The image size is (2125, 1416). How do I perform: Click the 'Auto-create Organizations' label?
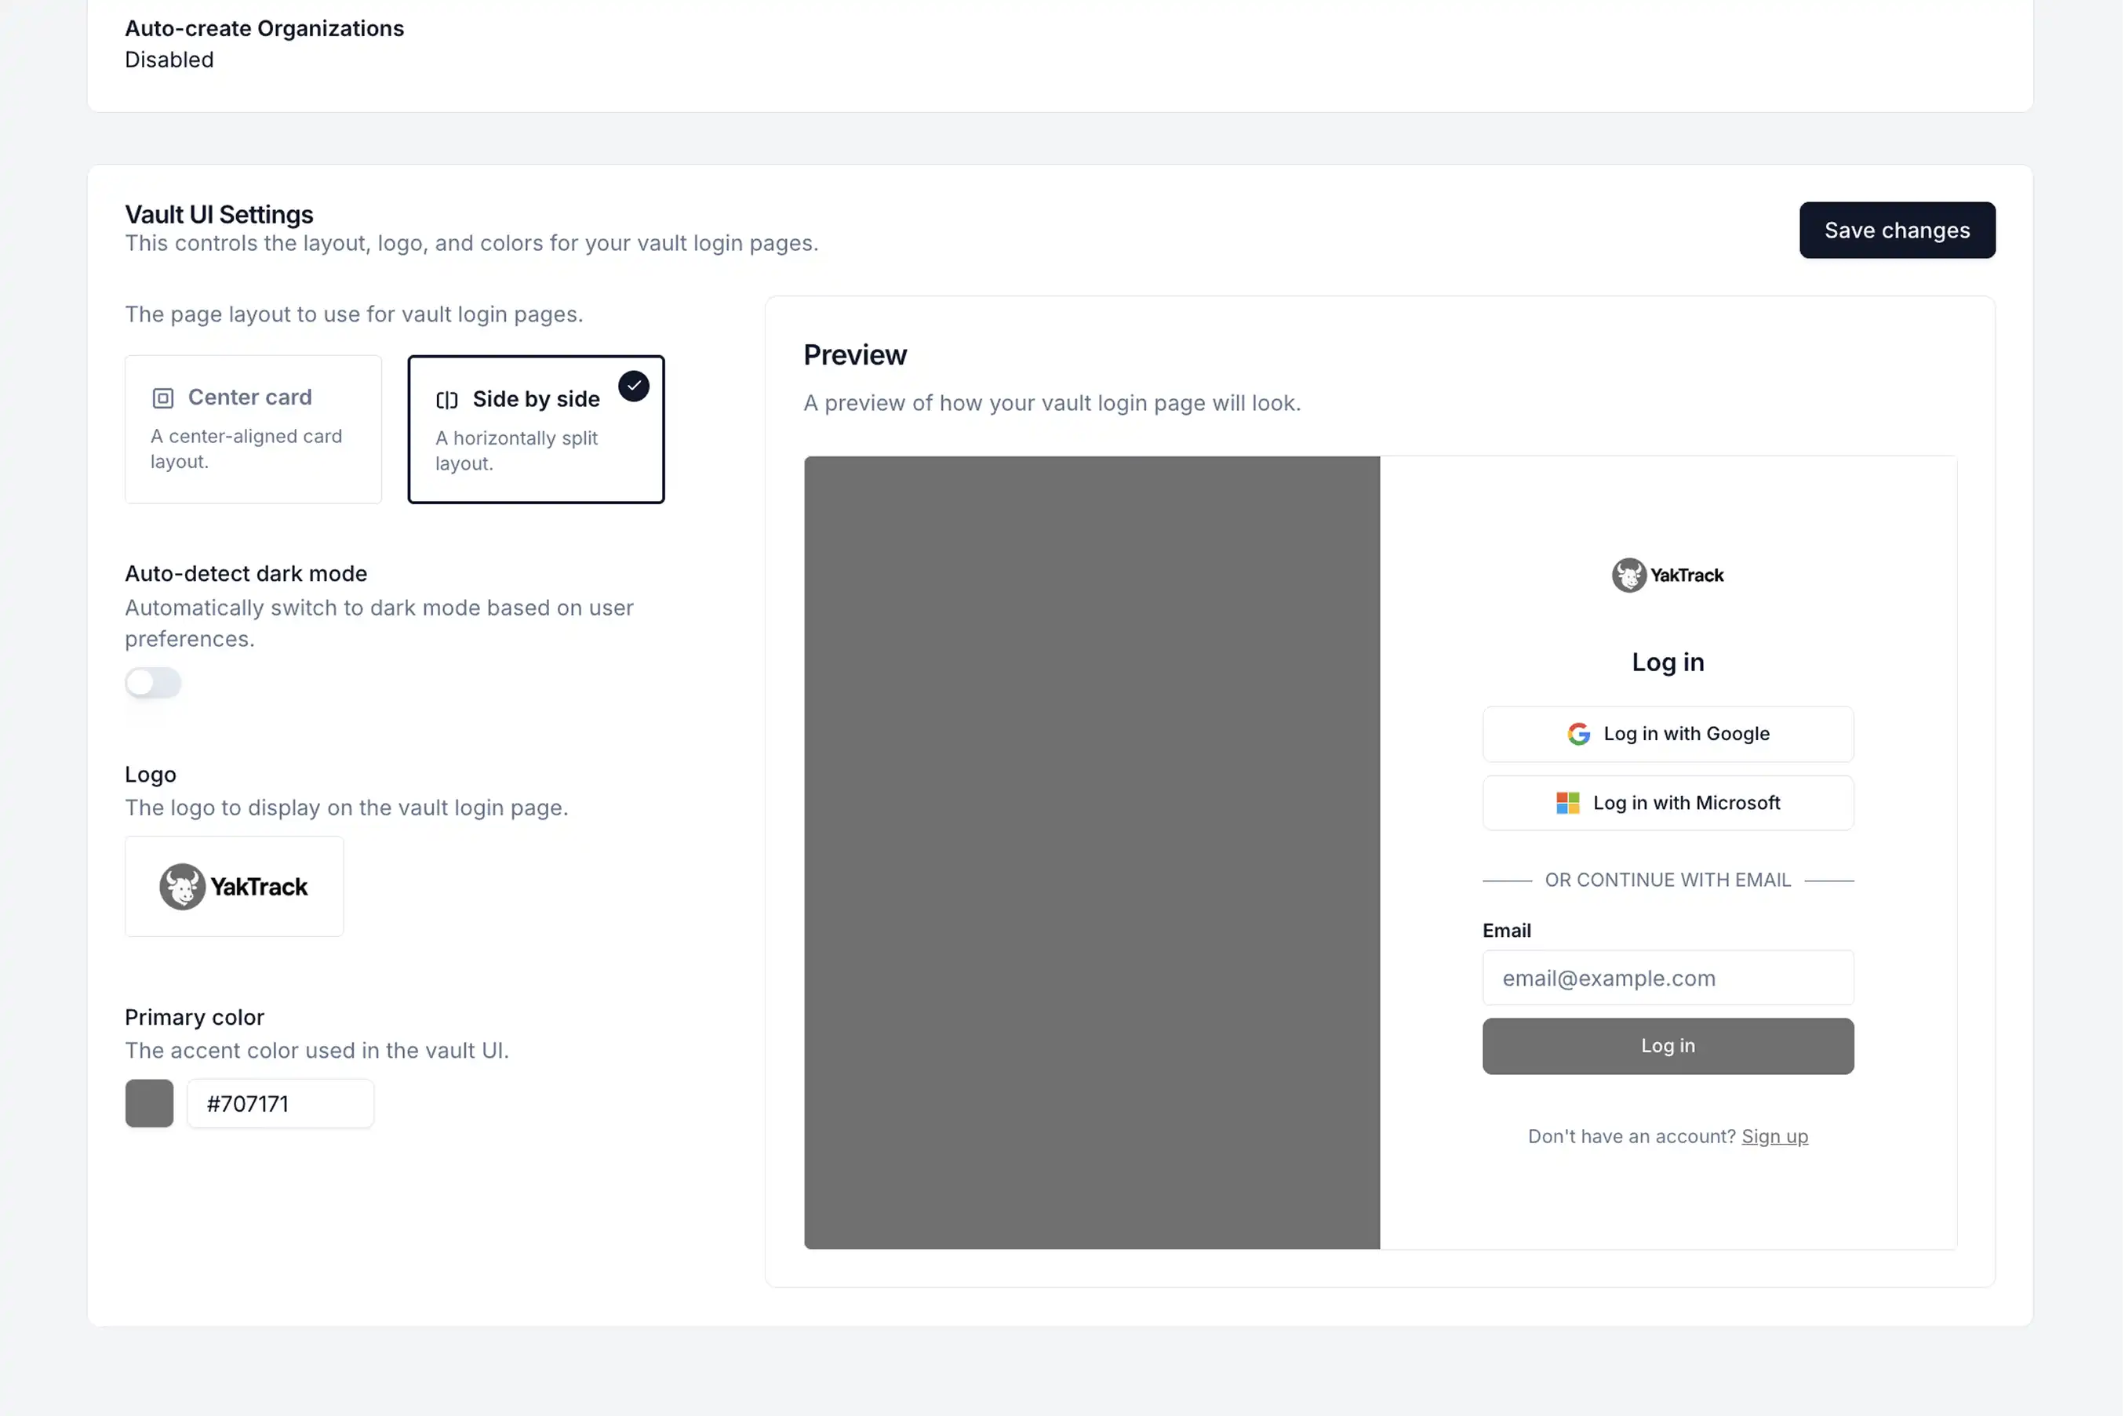[x=264, y=28]
